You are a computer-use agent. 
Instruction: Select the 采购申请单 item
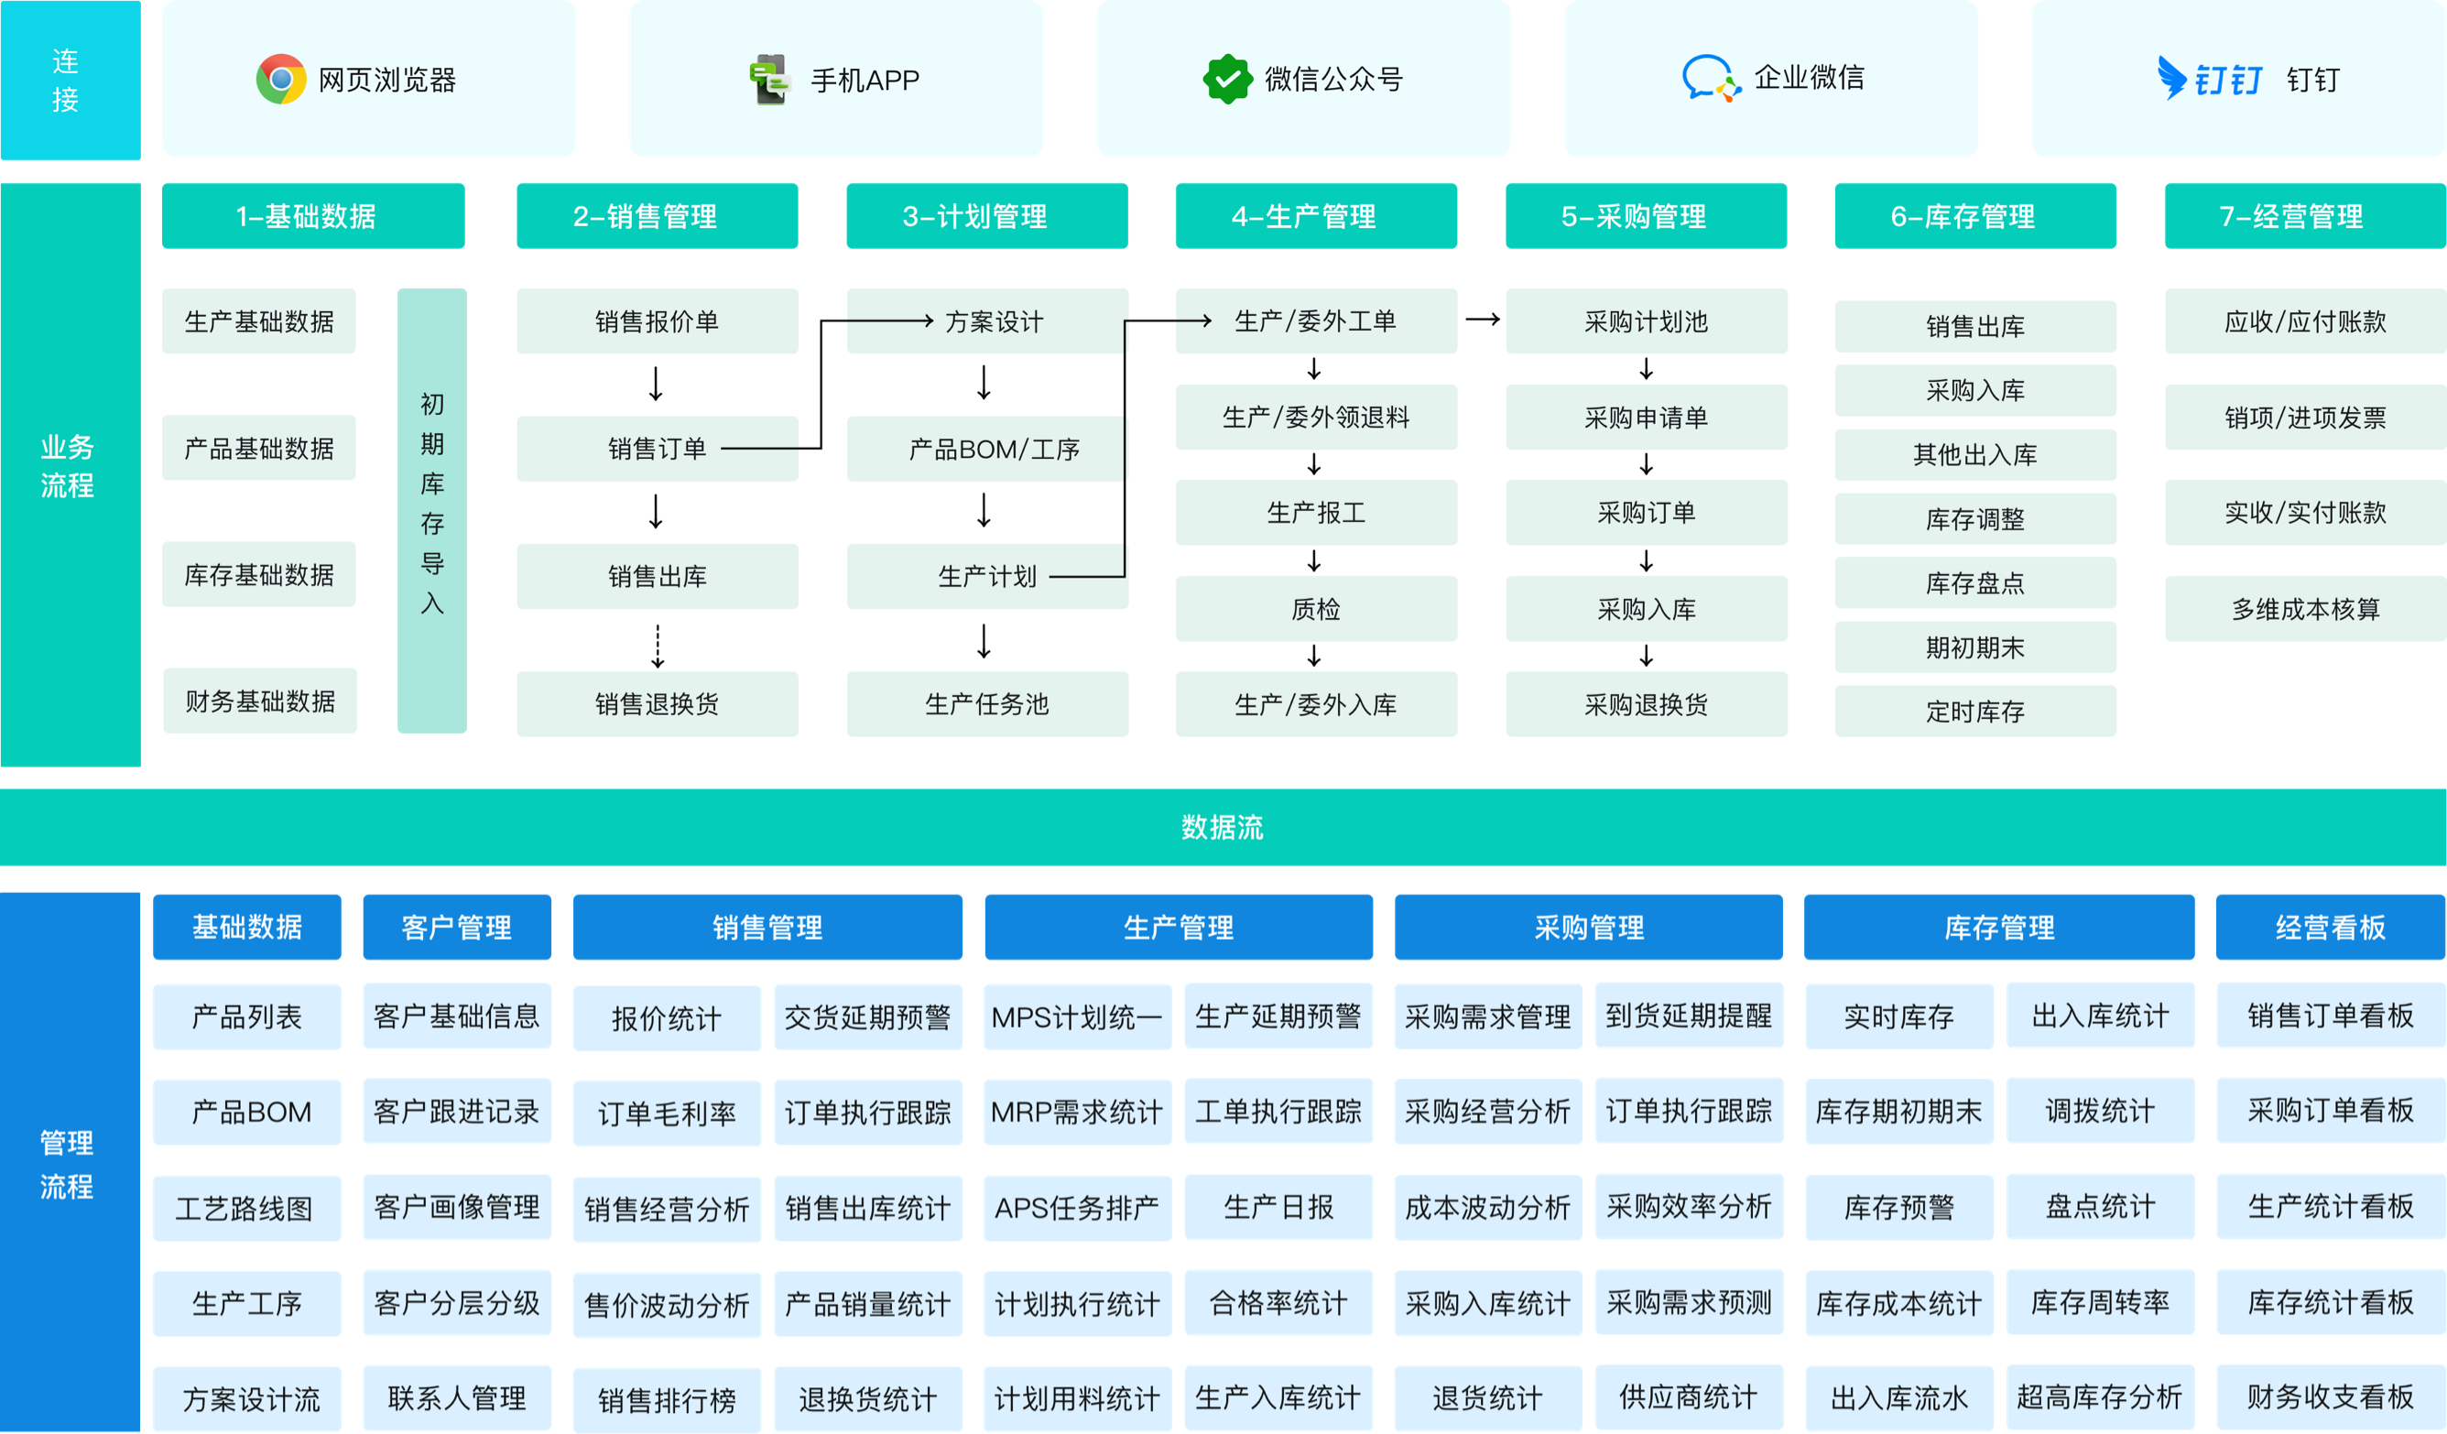1646,418
